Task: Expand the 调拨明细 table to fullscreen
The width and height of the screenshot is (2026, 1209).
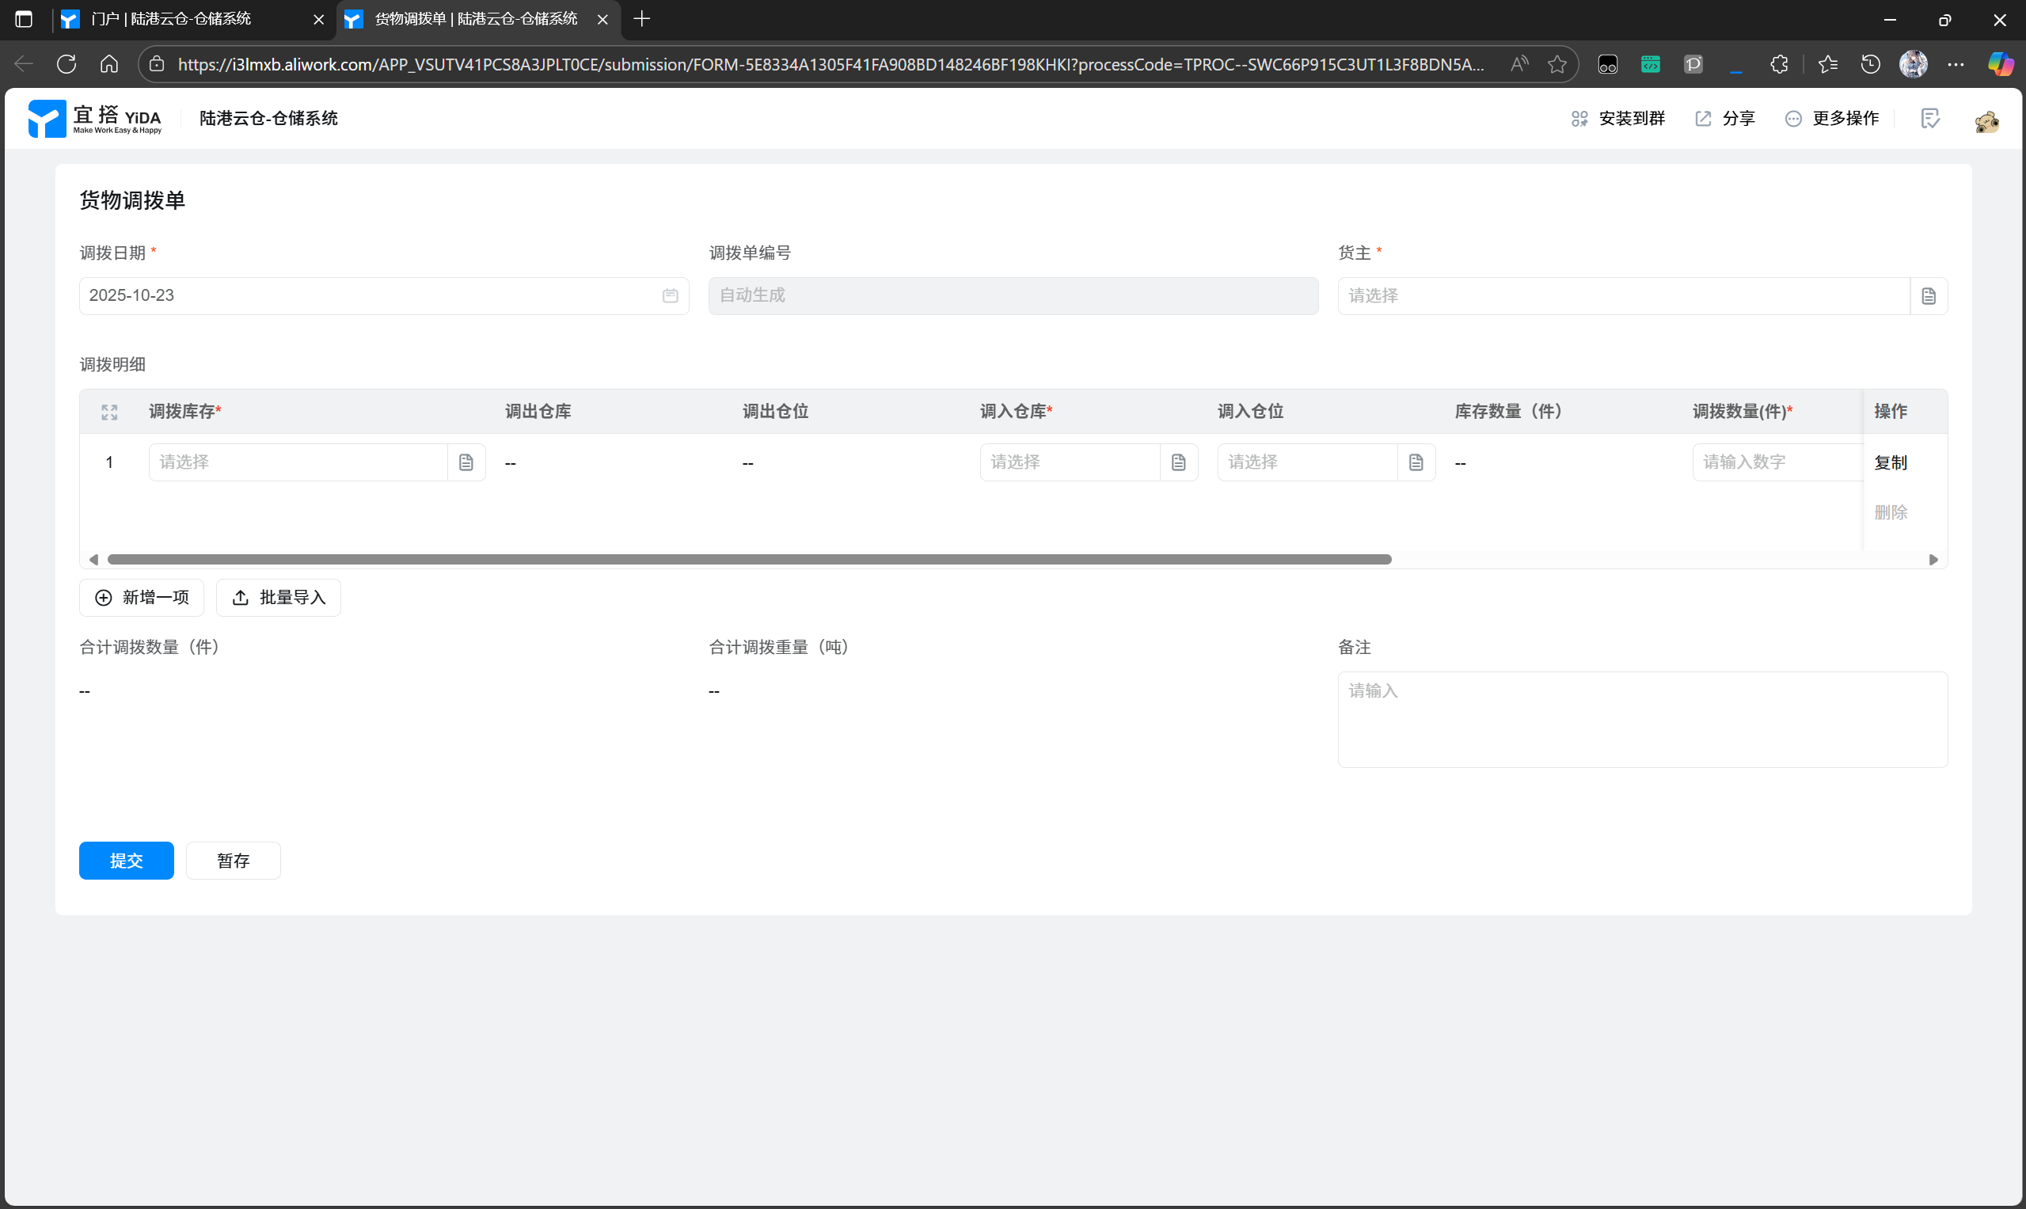Action: (109, 413)
